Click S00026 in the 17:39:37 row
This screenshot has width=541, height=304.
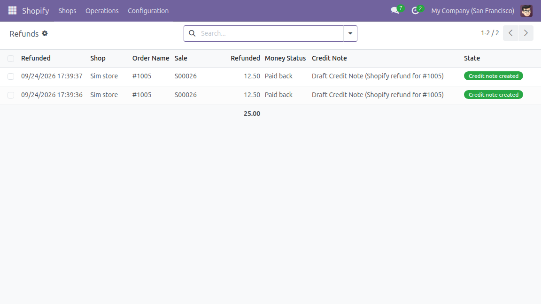[x=185, y=76]
